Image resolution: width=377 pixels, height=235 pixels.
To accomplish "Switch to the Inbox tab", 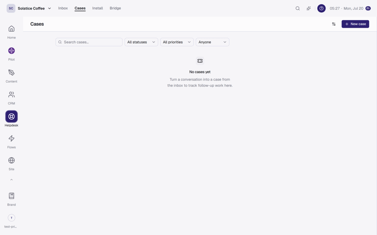I will tap(63, 8).
